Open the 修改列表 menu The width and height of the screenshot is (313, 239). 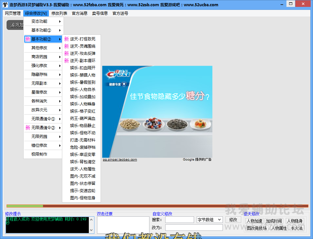(x=59, y=13)
